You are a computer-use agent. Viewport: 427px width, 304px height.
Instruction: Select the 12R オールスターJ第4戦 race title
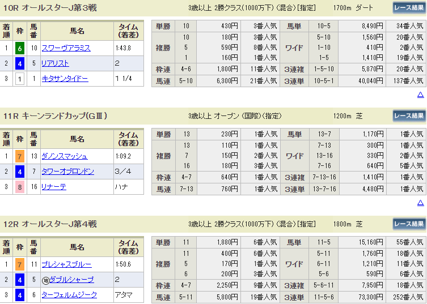tap(50, 224)
